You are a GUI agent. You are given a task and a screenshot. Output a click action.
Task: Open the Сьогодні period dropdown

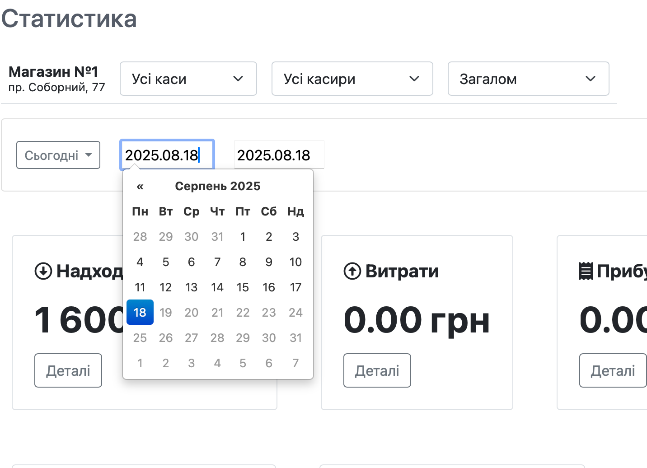[58, 155]
